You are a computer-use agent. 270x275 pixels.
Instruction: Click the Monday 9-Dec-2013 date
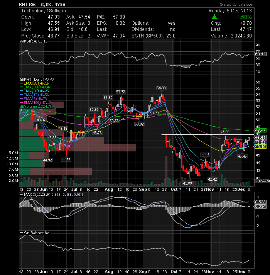pos(230,11)
